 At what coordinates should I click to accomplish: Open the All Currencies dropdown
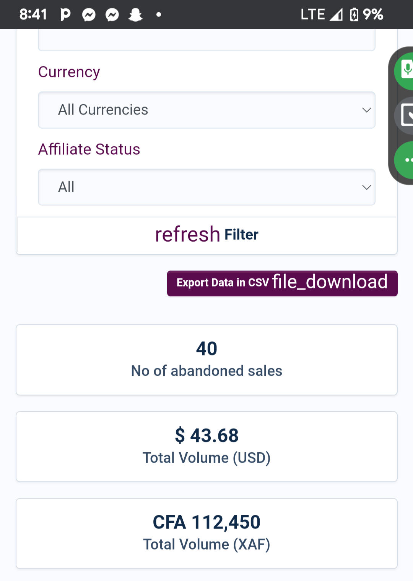206,110
